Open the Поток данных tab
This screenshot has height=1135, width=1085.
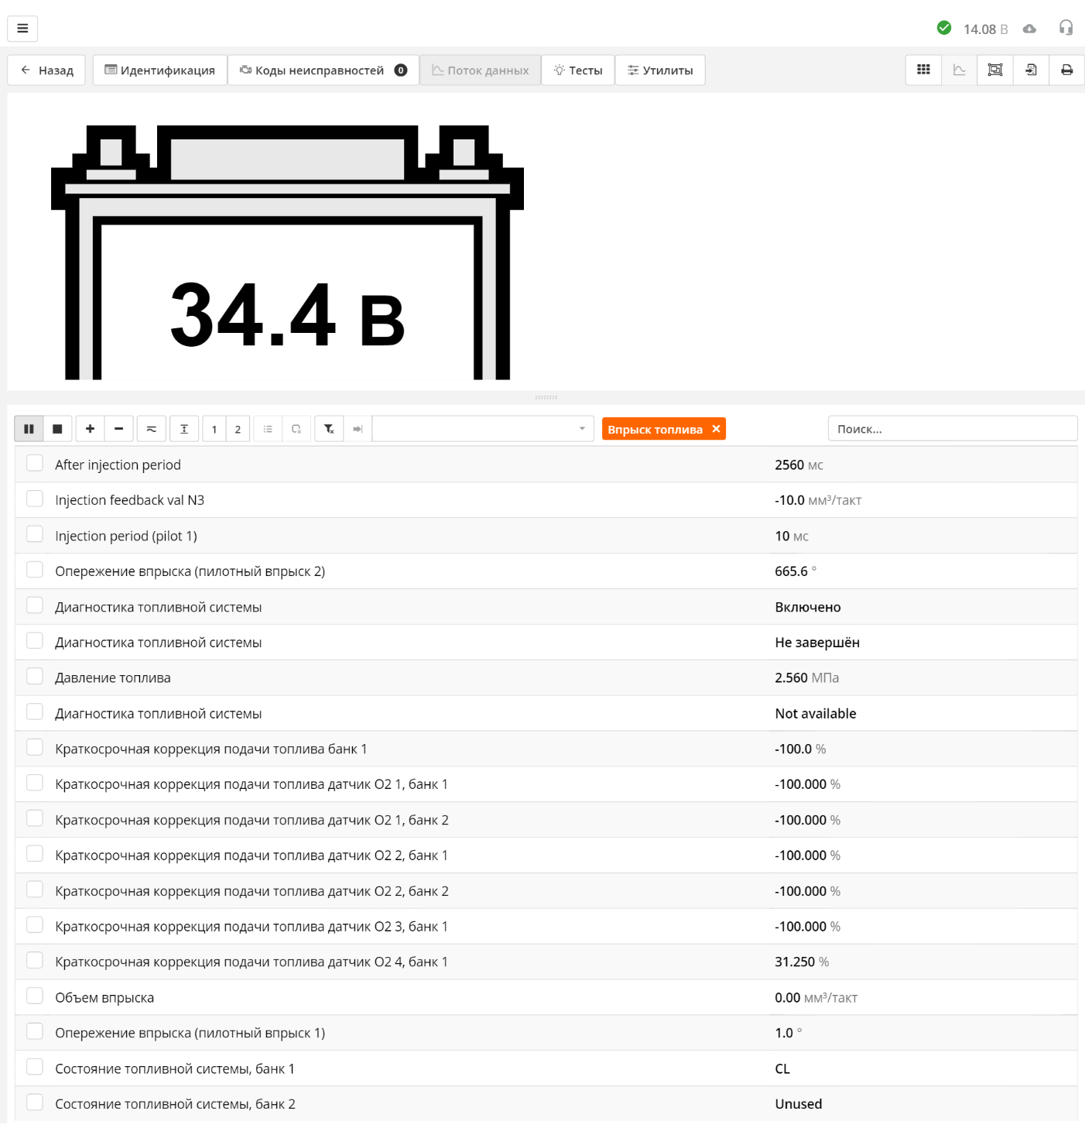tap(480, 70)
